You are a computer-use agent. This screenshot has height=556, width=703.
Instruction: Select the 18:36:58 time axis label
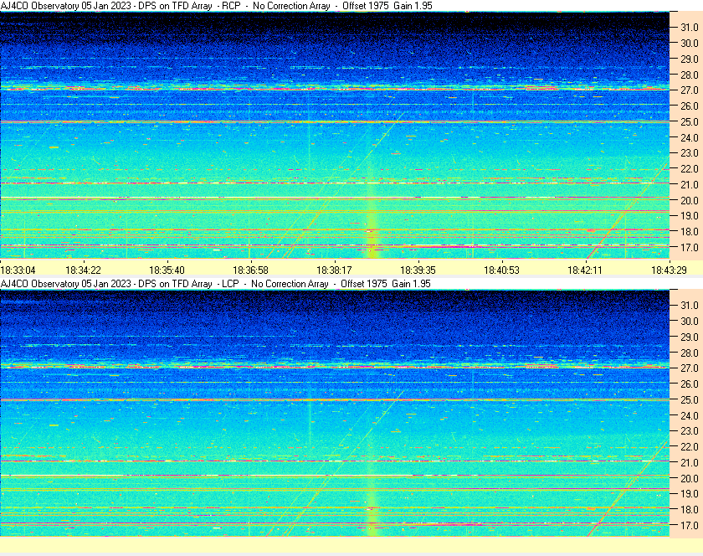pos(250,270)
